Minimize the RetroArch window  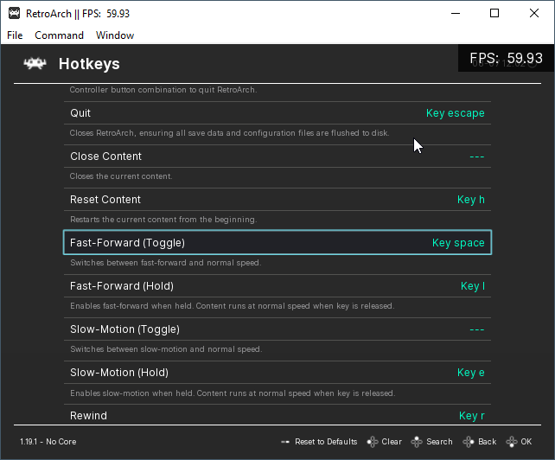(x=456, y=14)
